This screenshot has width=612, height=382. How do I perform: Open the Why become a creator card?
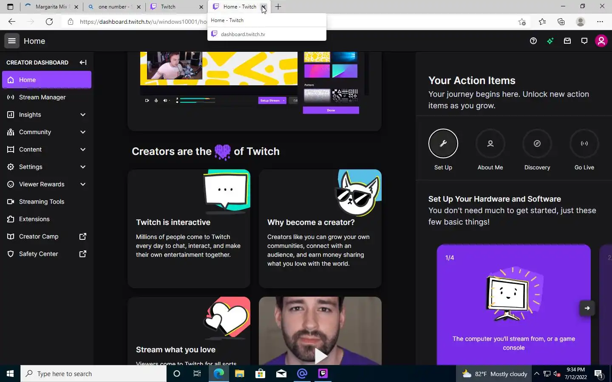click(320, 229)
